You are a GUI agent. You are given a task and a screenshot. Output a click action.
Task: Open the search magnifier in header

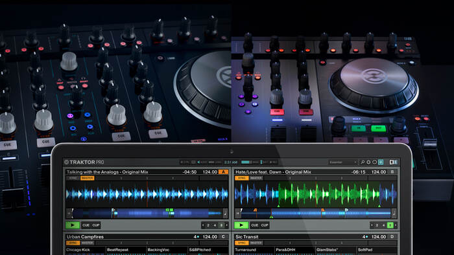pos(362,162)
